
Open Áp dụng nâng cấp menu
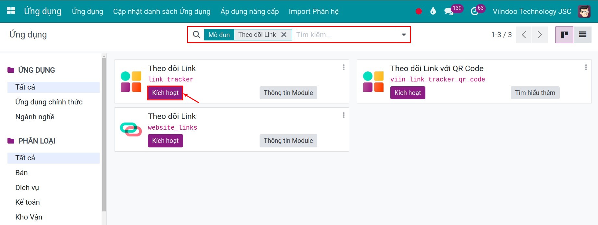(x=250, y=11)
